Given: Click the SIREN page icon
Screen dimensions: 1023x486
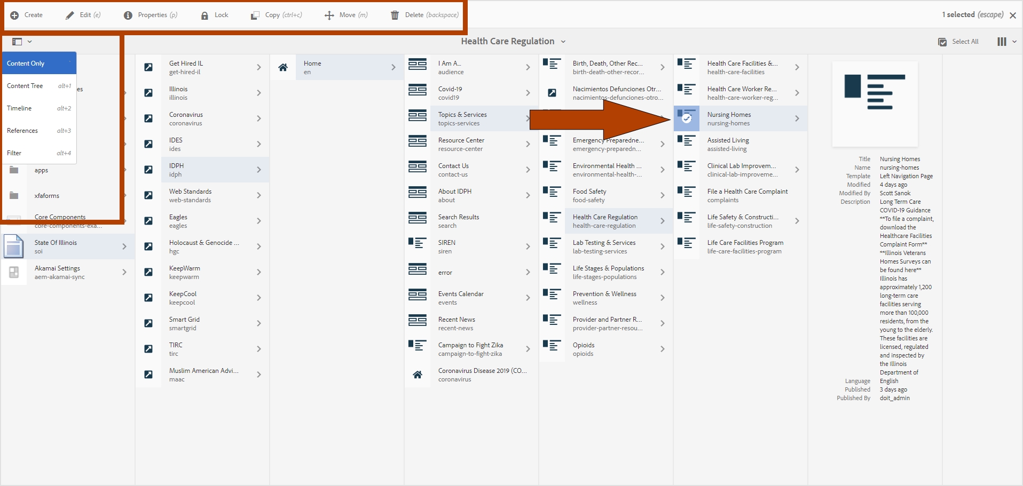Looking at the screenshot, I should 418,243.
